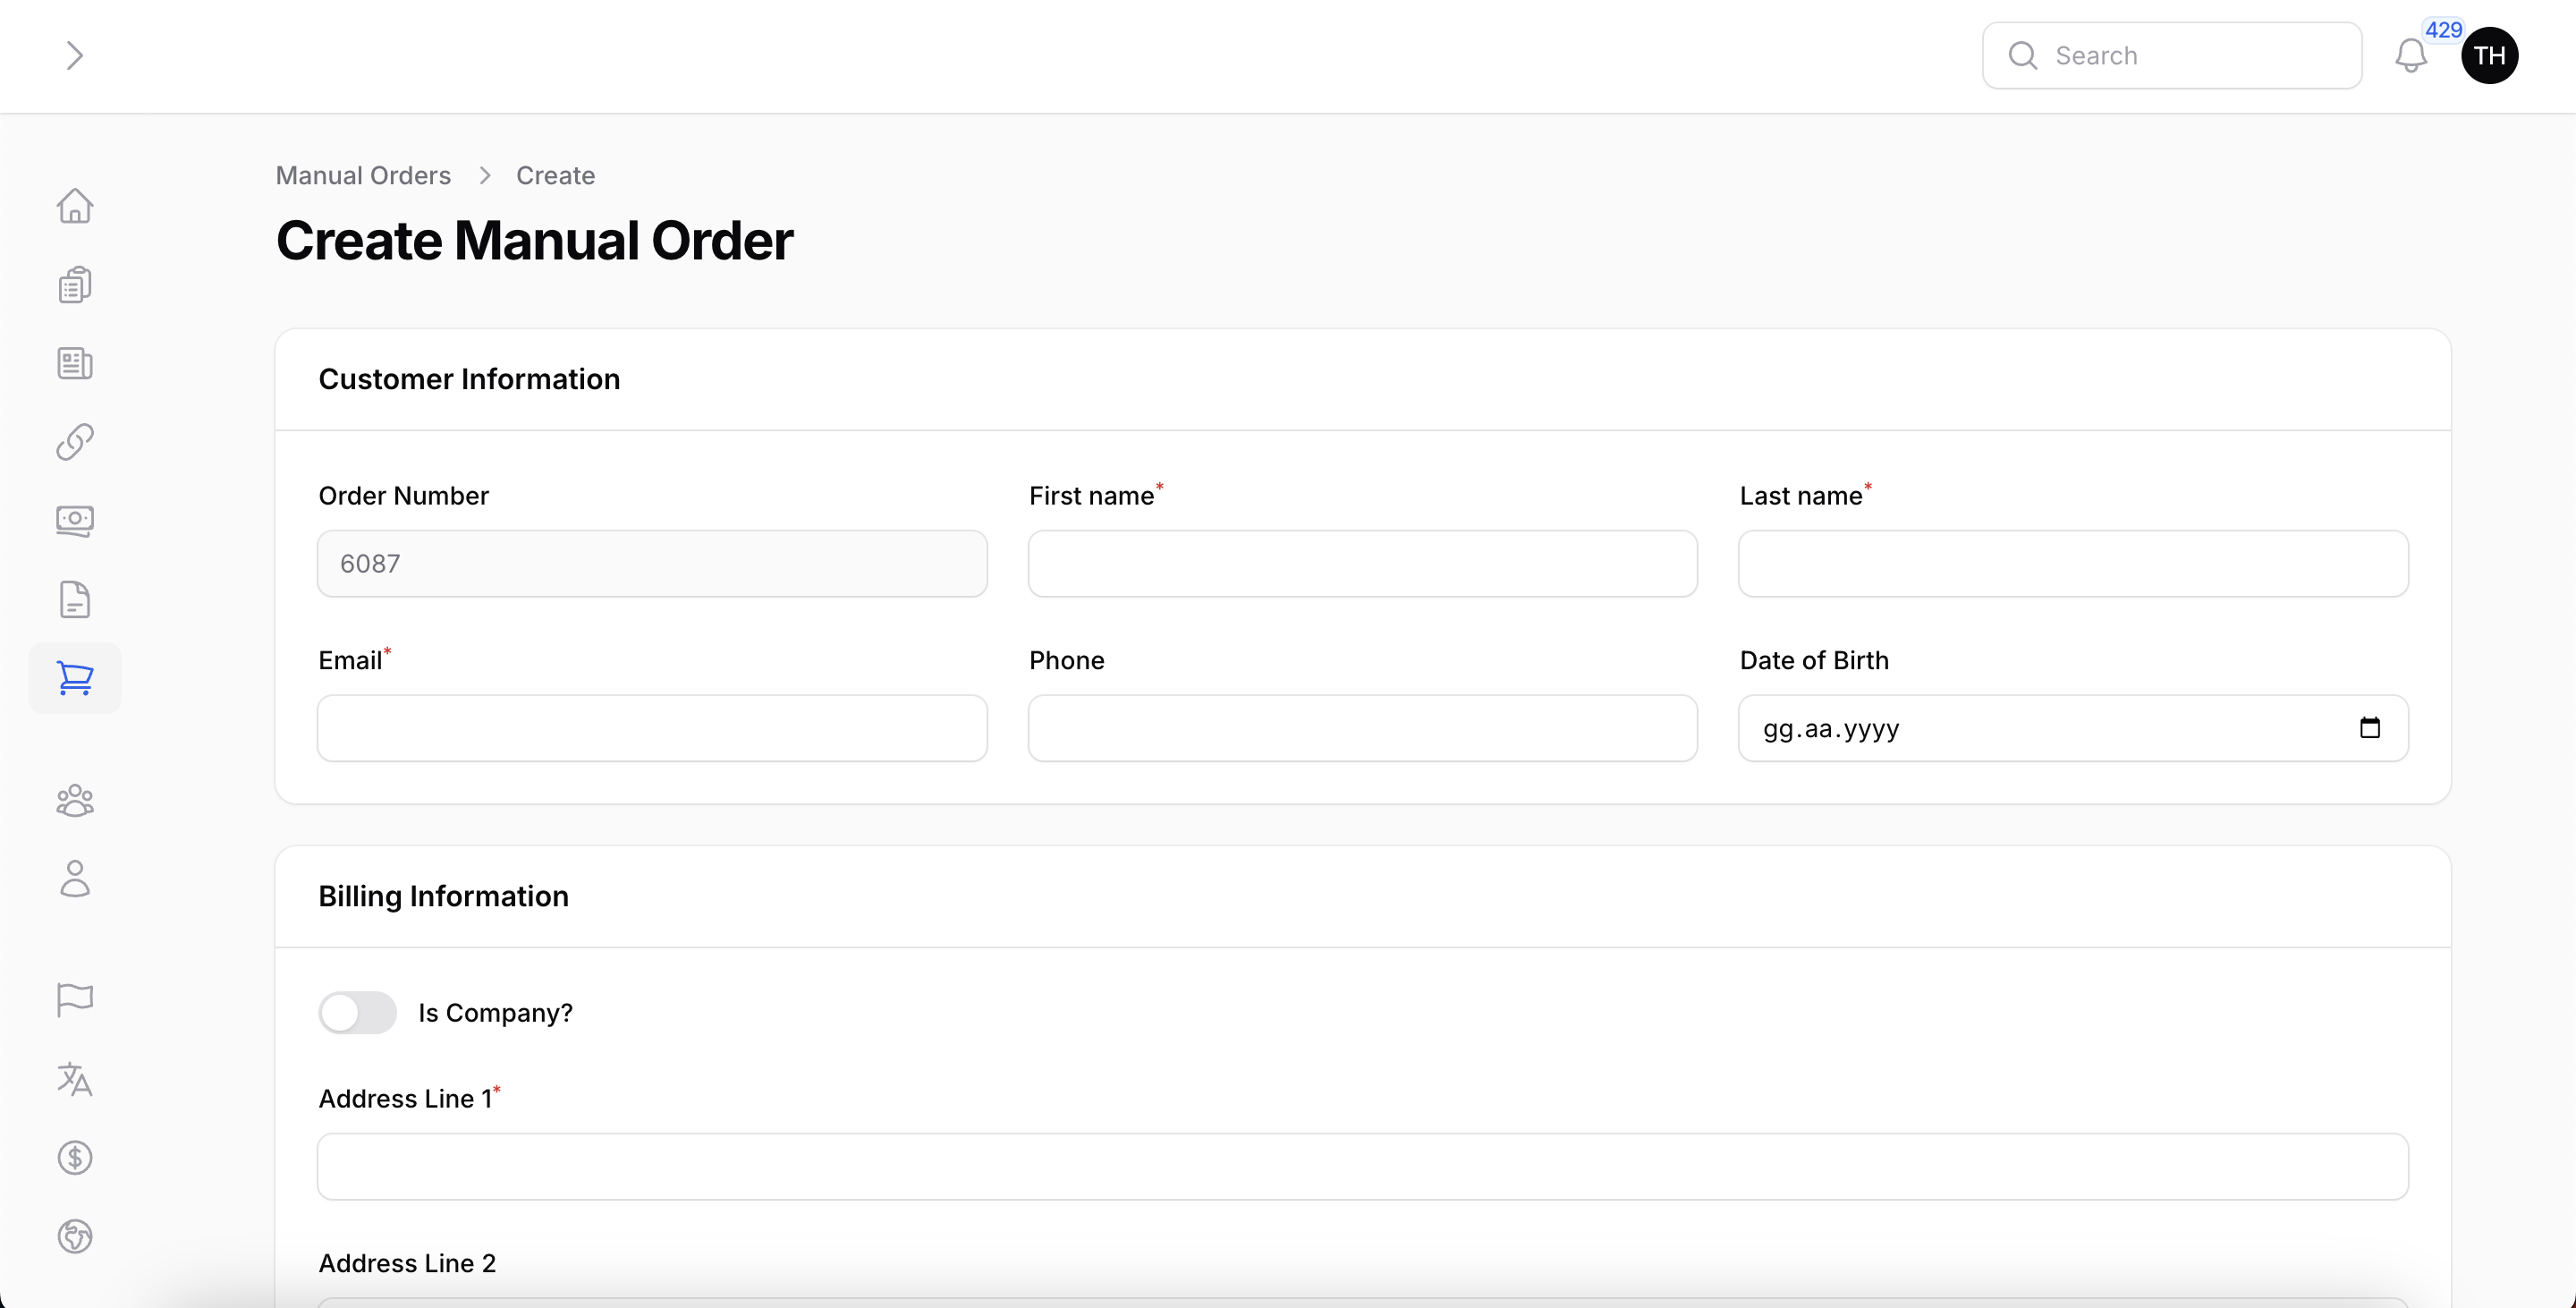
Task: Click the Email input field
Action: click(652, 728)
